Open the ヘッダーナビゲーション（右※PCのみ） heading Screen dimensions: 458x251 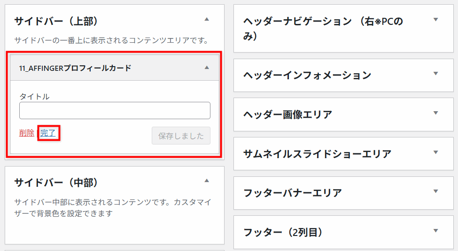(x=323, y=29)
